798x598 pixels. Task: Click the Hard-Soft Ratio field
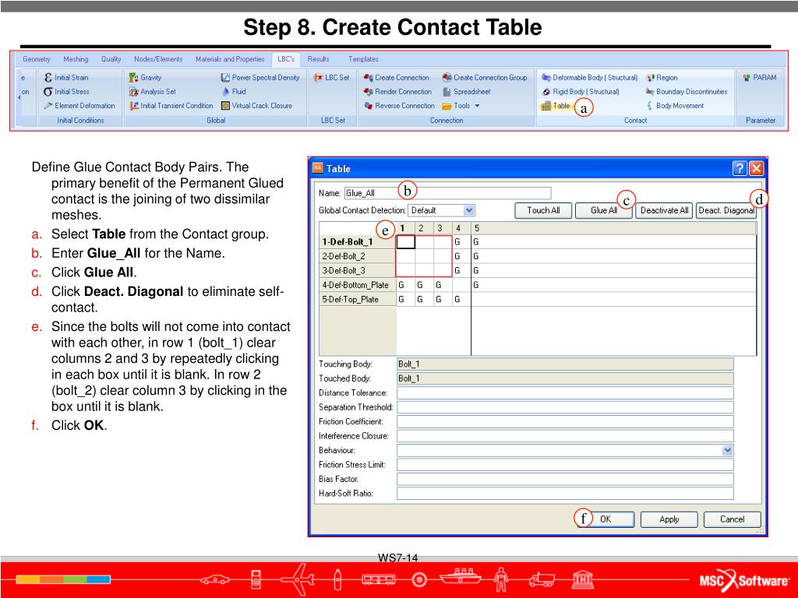pyautogui.click(x=565, y=493)
